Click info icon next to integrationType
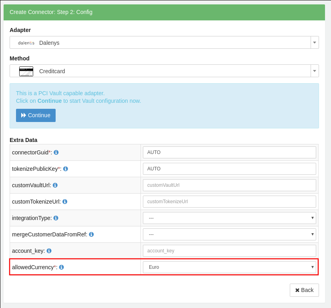Image resolution: width=331 pixels, height=308 pixels. (56, 218)
